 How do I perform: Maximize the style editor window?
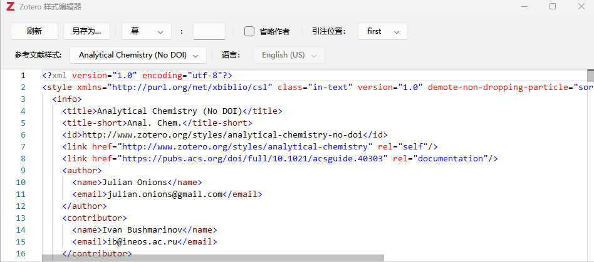553,7
